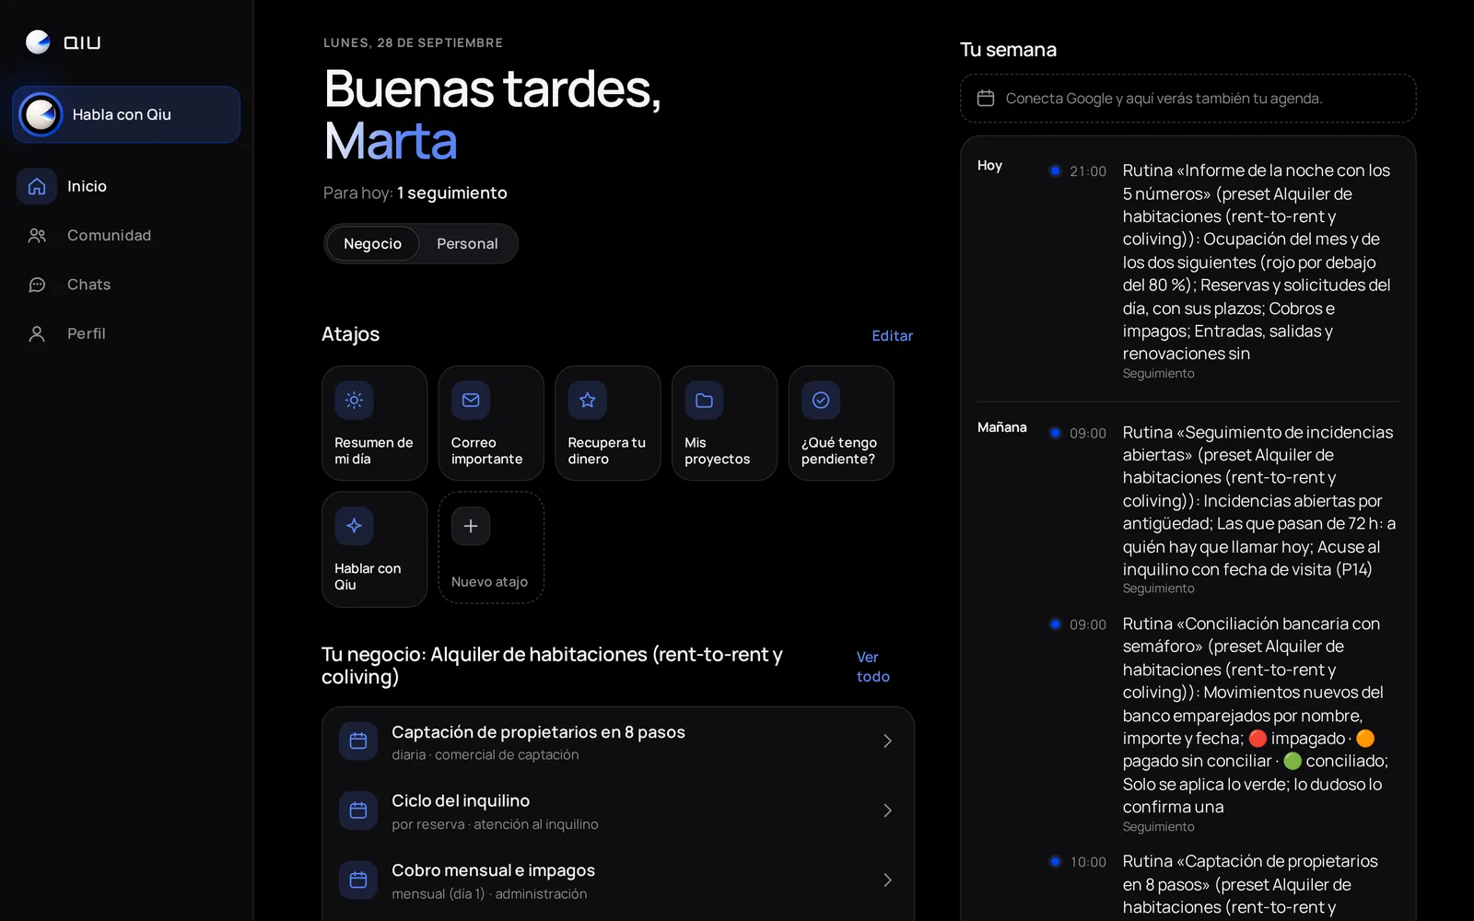The width and height of the screenshot is (1474, 921).
Task: Click 'diaria · comercial de captación' subtitle
Action: pos(485,755)
